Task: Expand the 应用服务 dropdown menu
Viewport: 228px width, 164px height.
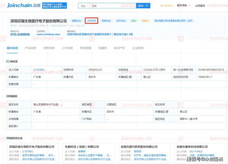Action: pyautogui.click(x=202, y=5)
